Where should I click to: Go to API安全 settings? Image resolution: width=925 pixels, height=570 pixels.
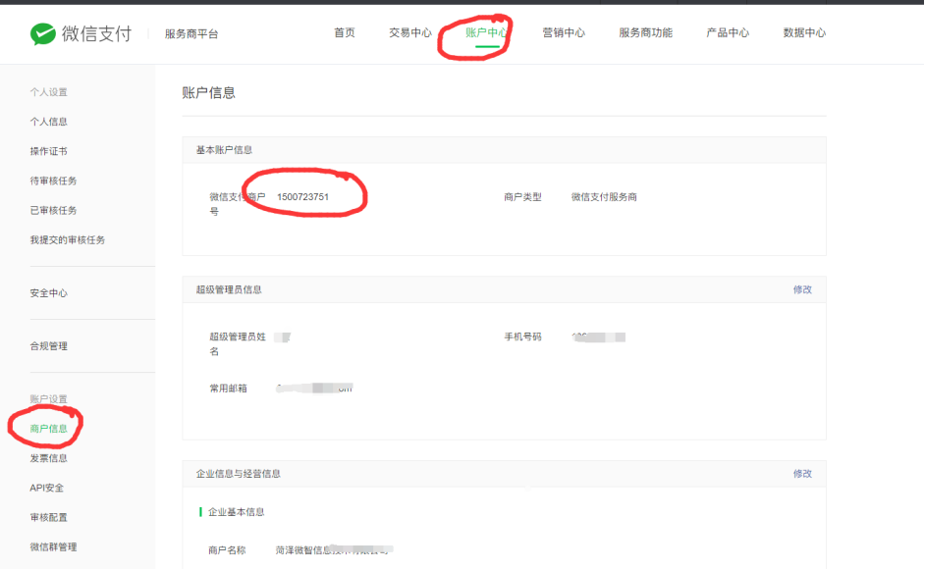click(47, 488)
